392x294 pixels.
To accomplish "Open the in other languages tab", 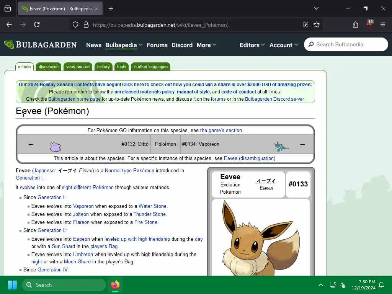I will (x=150, y=67).
